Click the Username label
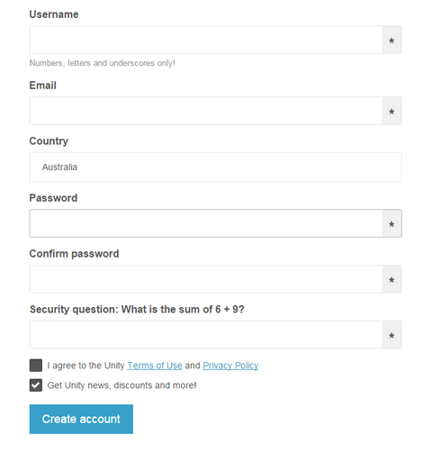This screenshot has width=432, height=462. click(x=54, y=14)
